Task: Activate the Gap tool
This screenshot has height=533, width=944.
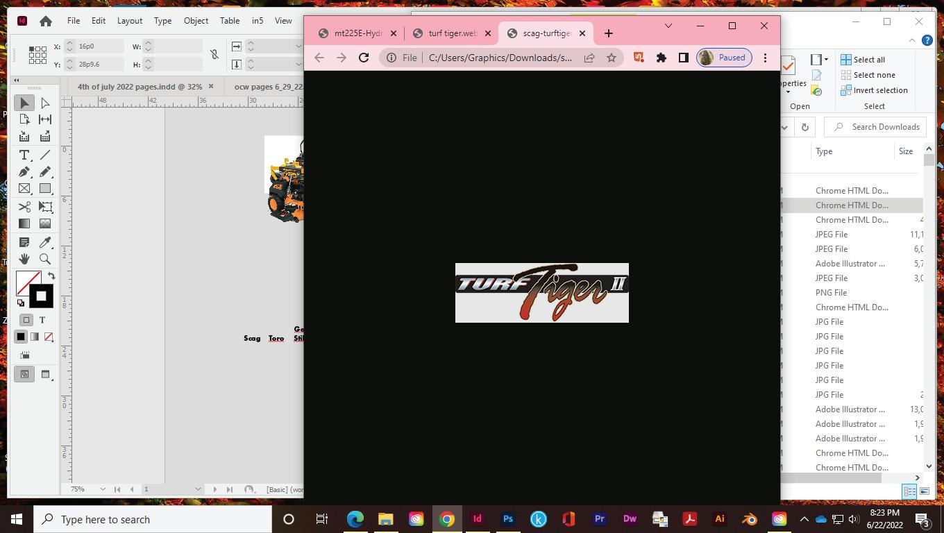Action: (x=45, y=119)
